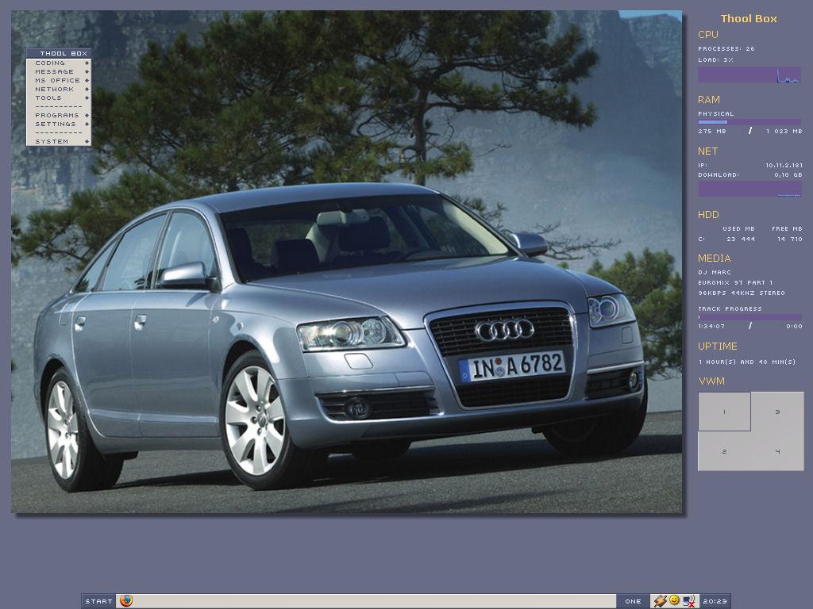
Task: Click the NET section heading
Action: coord(707,151)
